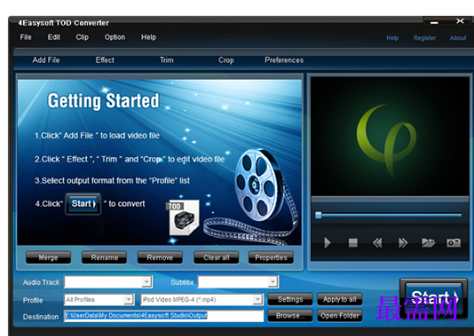Open the Option menu
Image resolution: width=474 pixels, height=336 pixels.
click(115, 37)
